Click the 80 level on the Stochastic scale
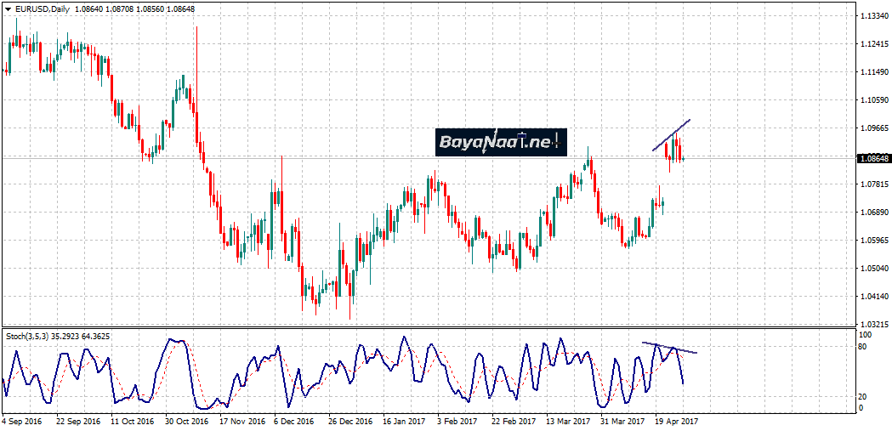The image size is (892, 431). (861, 347)
